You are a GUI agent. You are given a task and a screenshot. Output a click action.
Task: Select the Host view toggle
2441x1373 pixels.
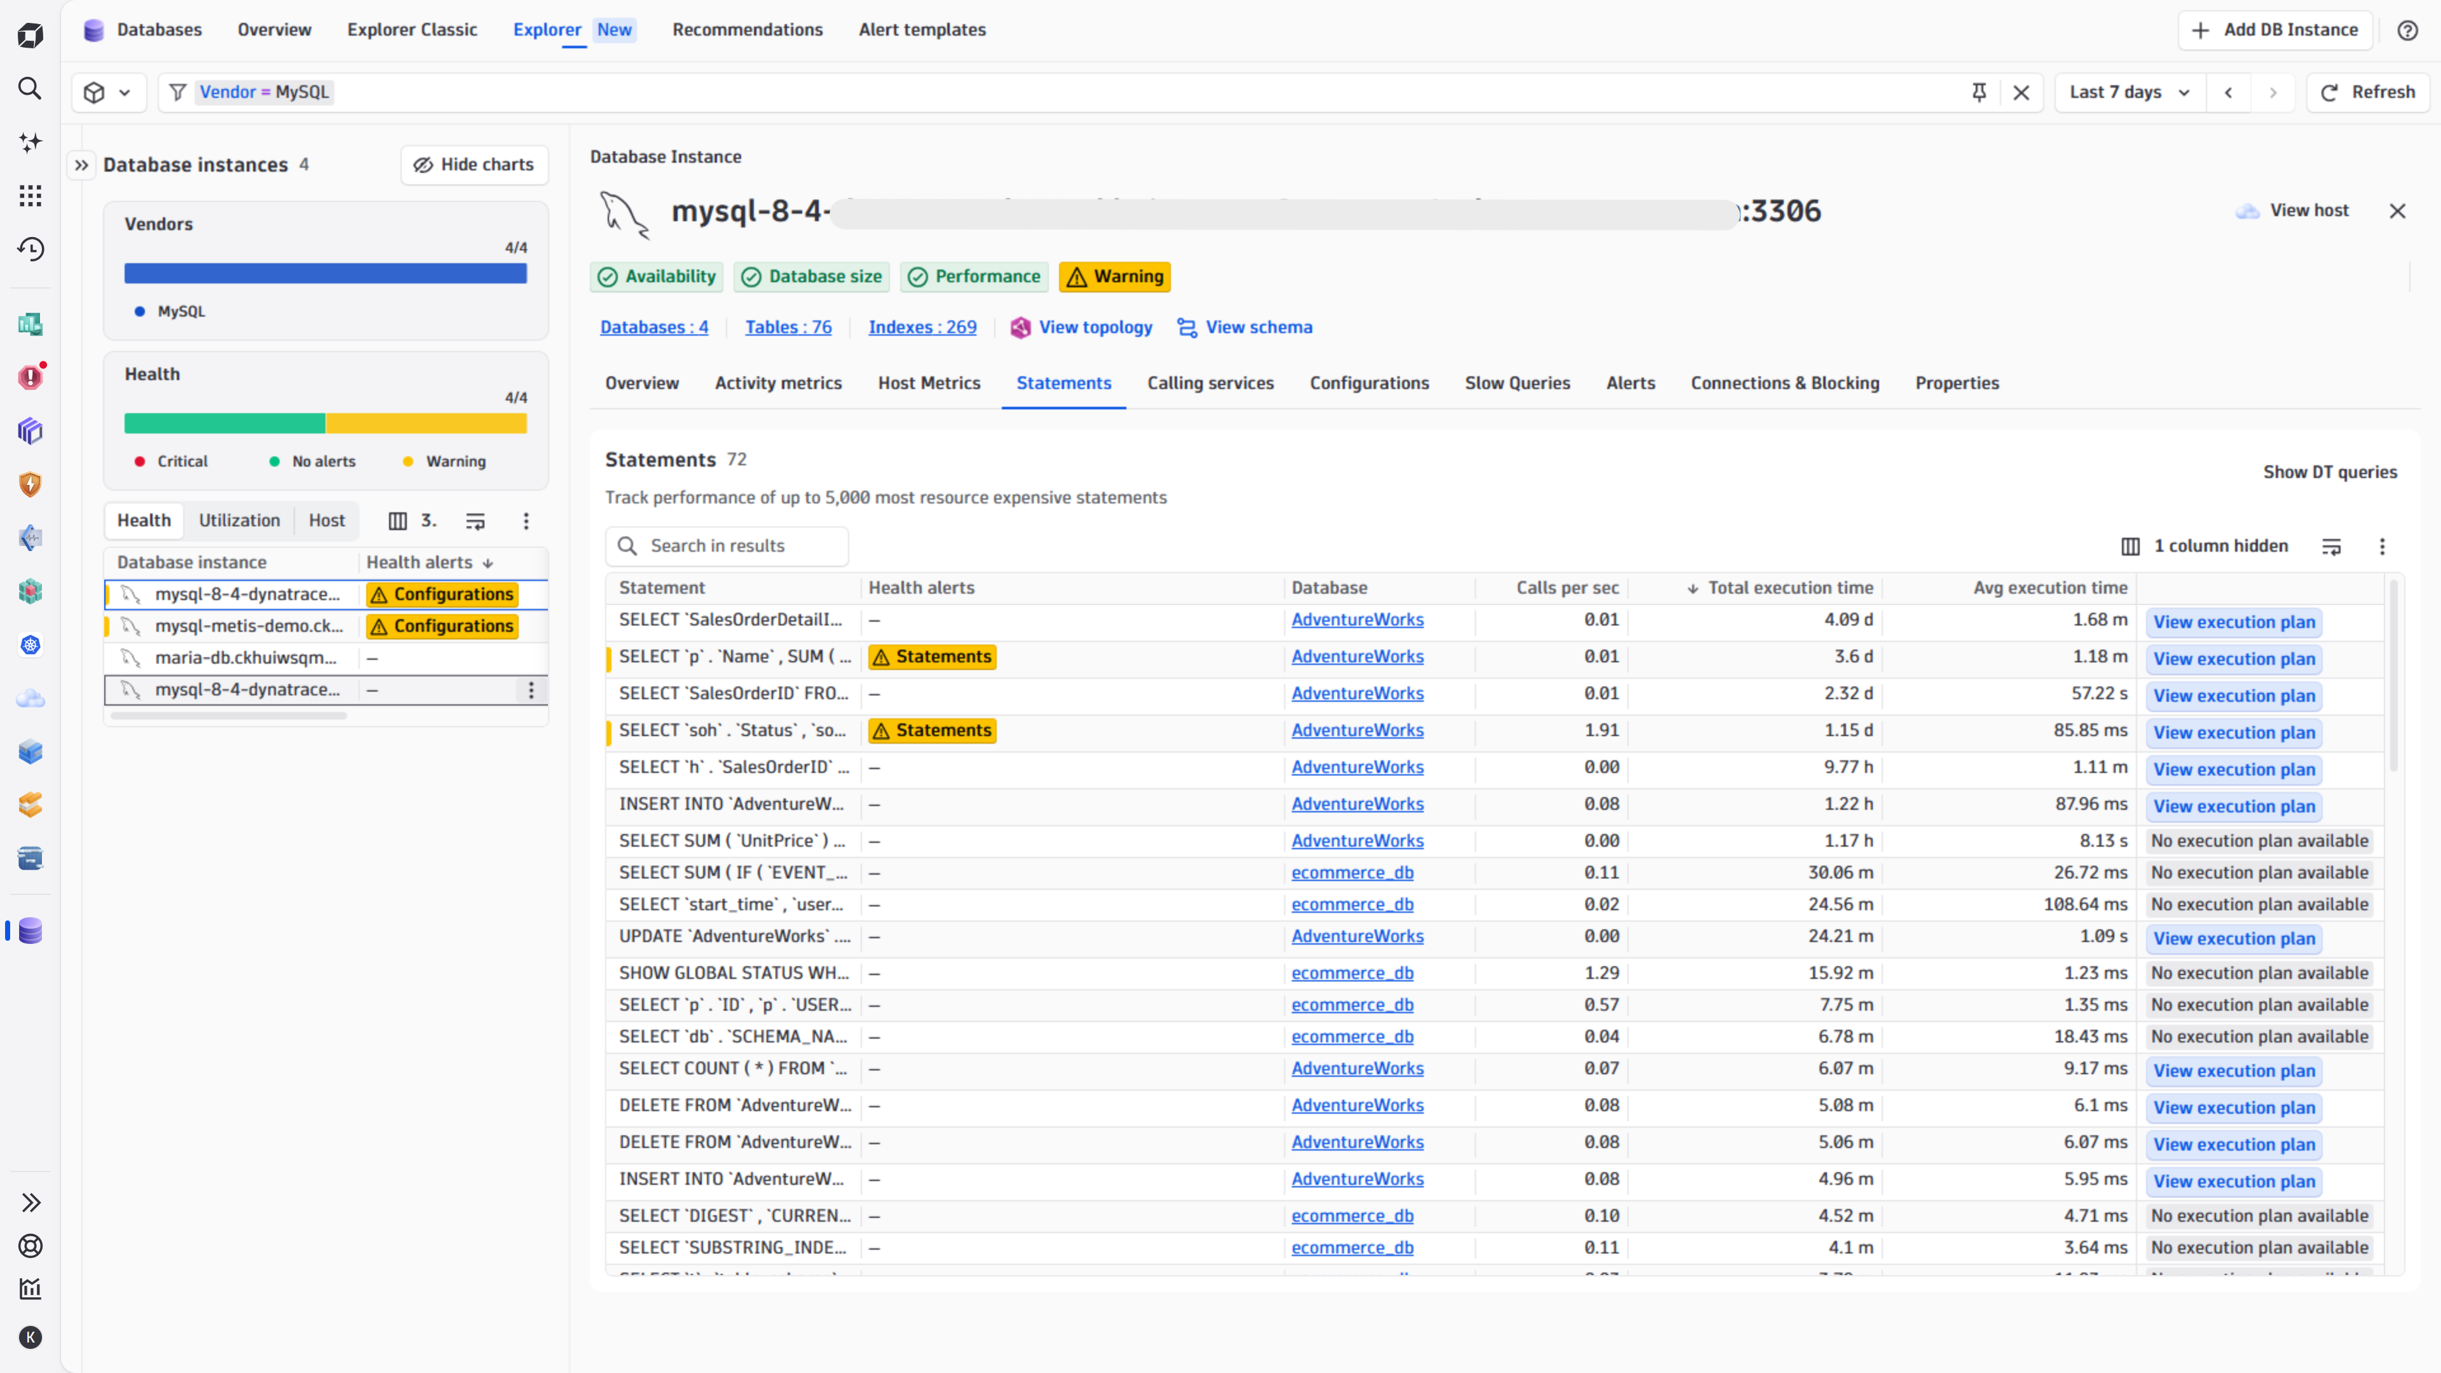(327, 520)
